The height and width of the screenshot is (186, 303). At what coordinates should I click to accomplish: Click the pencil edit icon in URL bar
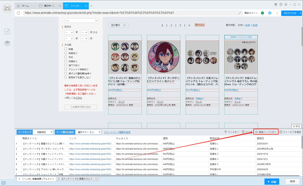240,13
